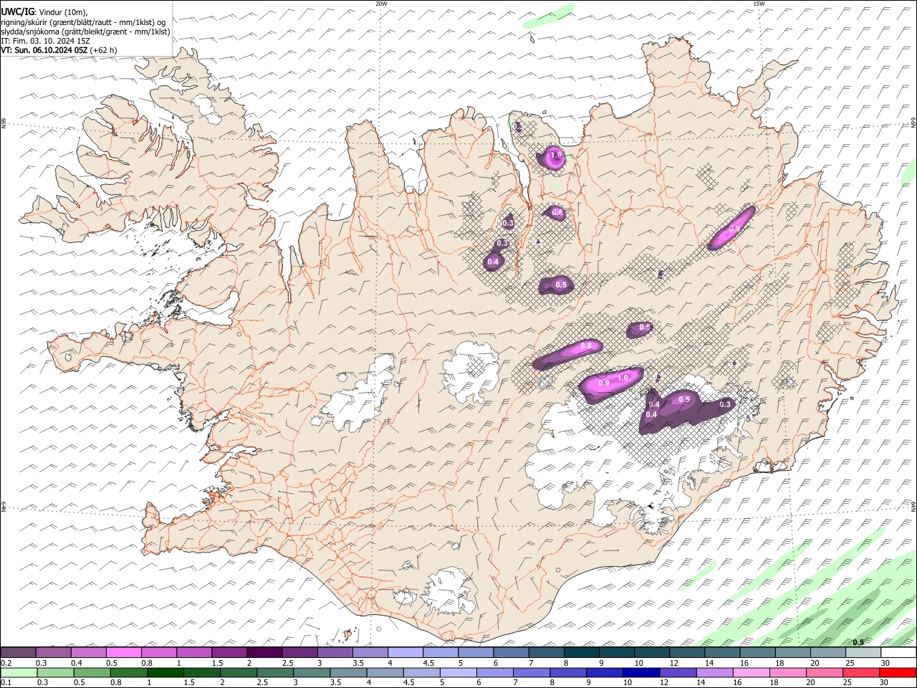Select the 10 label in green-to-red rain legend row
Screen dimensions: 917x688
click(x=628, y=683)
